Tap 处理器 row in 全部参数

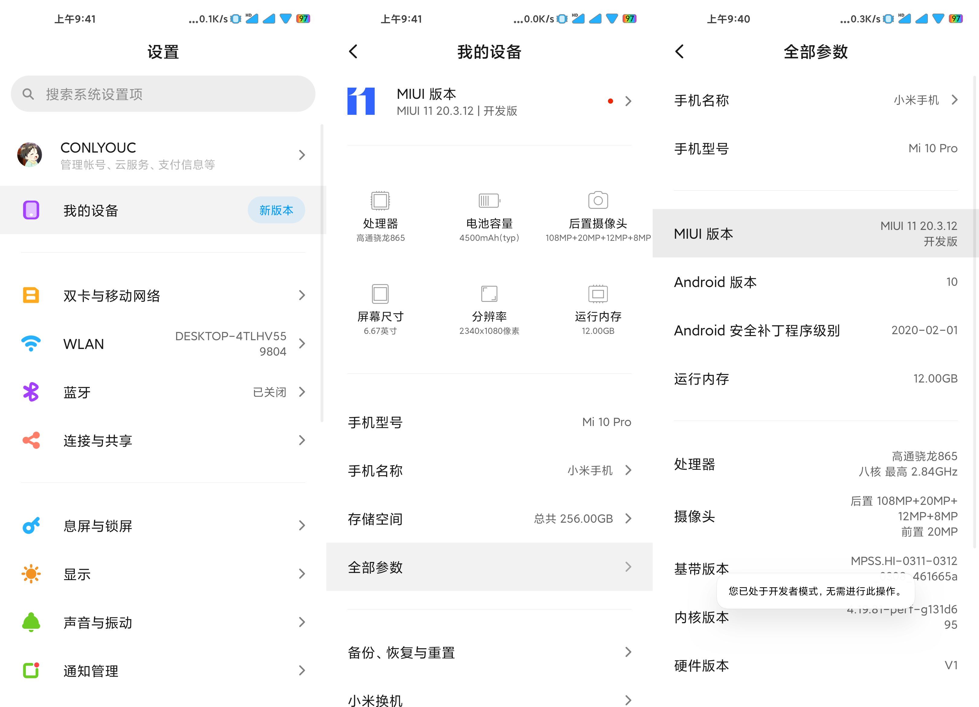coord(816,464)
